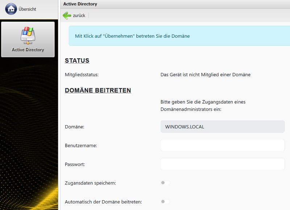The height and width of the screenshot is (210, 290).
Task: Select the Active Directory sidebar label
Action: click(x=28, y=50)
